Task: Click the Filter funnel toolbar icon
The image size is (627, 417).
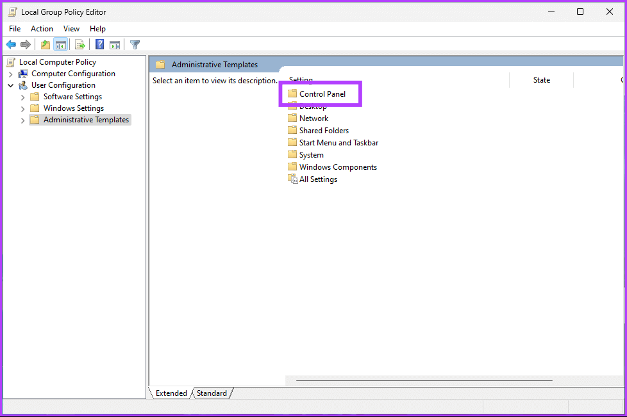Action: 135,45
